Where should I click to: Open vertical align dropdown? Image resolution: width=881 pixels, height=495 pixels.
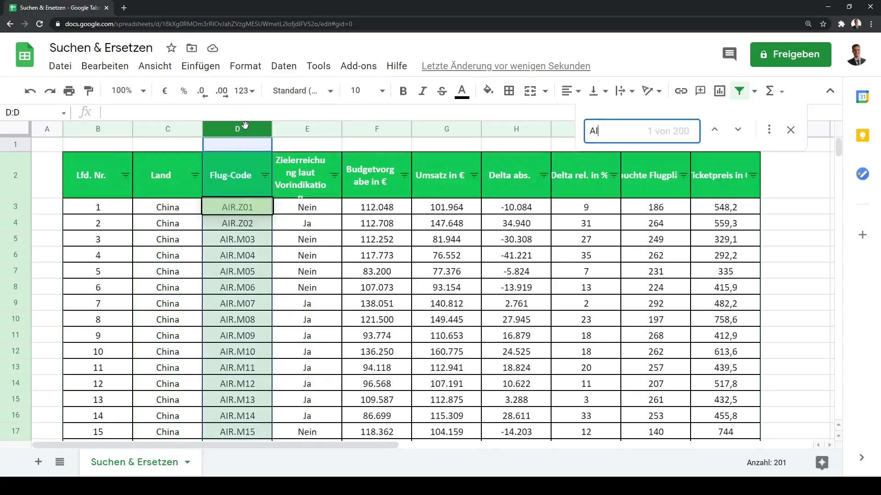coord(598,91)
